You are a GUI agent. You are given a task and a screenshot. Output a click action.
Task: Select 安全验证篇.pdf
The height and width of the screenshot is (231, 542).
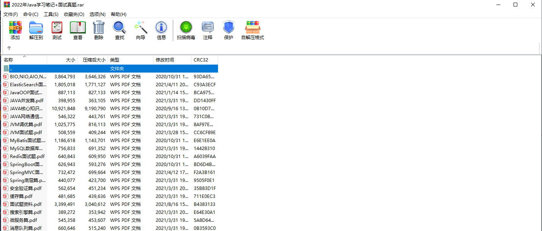[x=26, y=188]
